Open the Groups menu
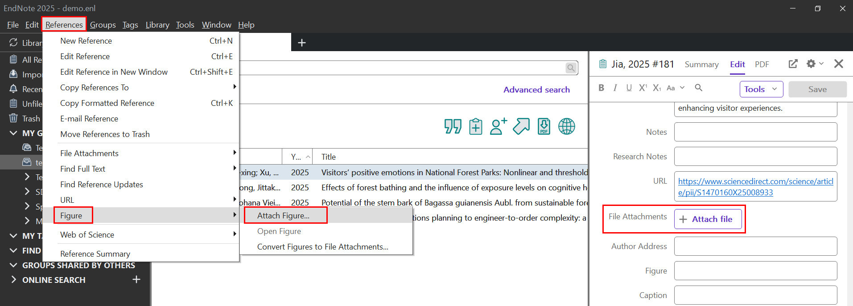 coord(103,25)
